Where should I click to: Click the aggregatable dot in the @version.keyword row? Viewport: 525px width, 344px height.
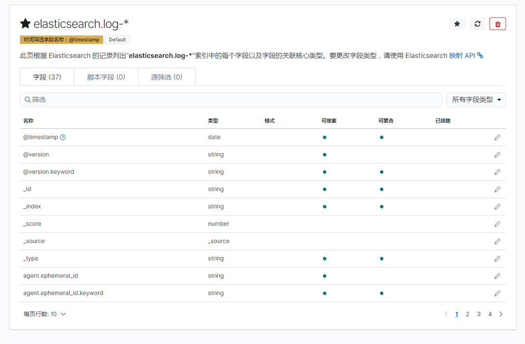(382, 172)
